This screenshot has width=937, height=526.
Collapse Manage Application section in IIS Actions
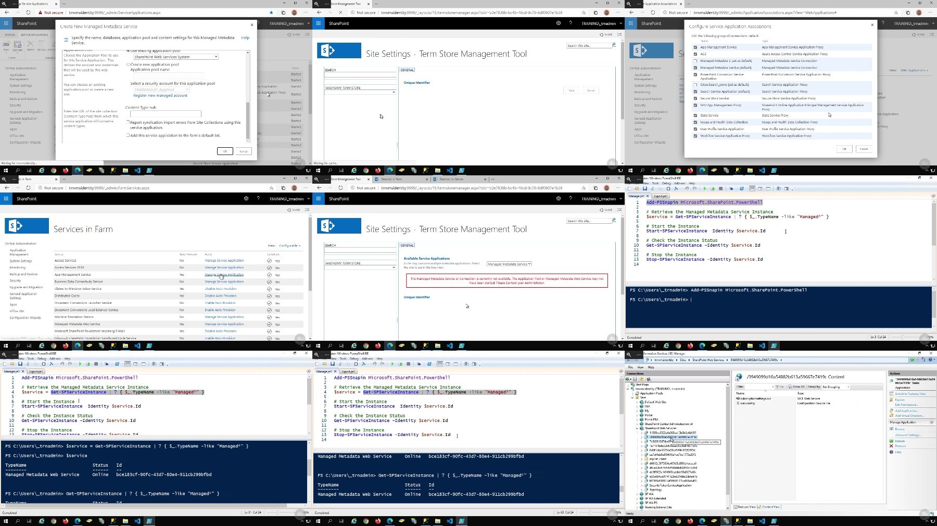tap(931, 422)
